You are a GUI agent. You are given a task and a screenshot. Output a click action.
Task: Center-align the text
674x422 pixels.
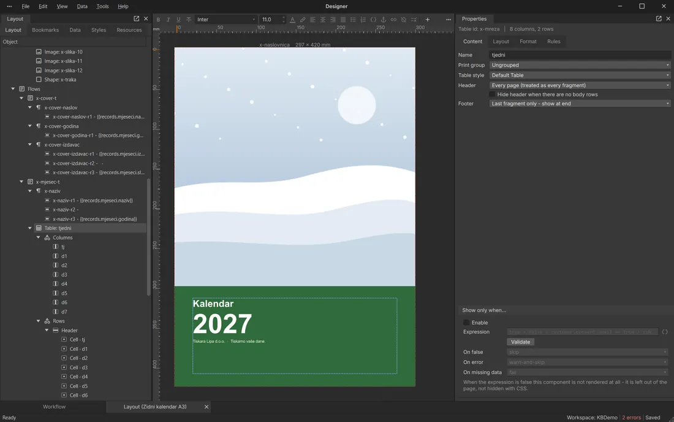[x=323, y=20]
